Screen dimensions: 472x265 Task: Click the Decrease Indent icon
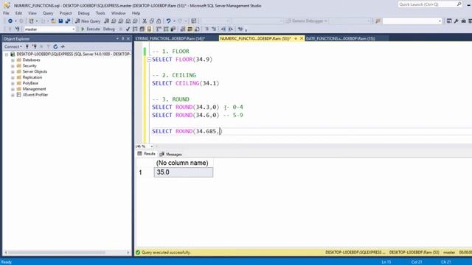(223, 29)
